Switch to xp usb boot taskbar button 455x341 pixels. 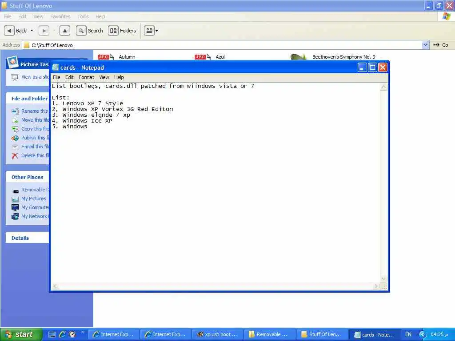[x=218, y=334]
